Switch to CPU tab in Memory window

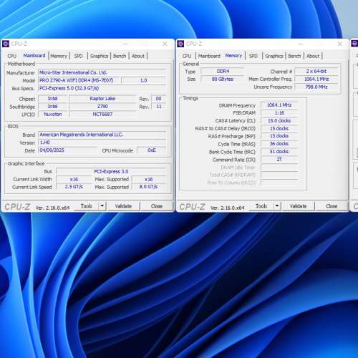187,56
